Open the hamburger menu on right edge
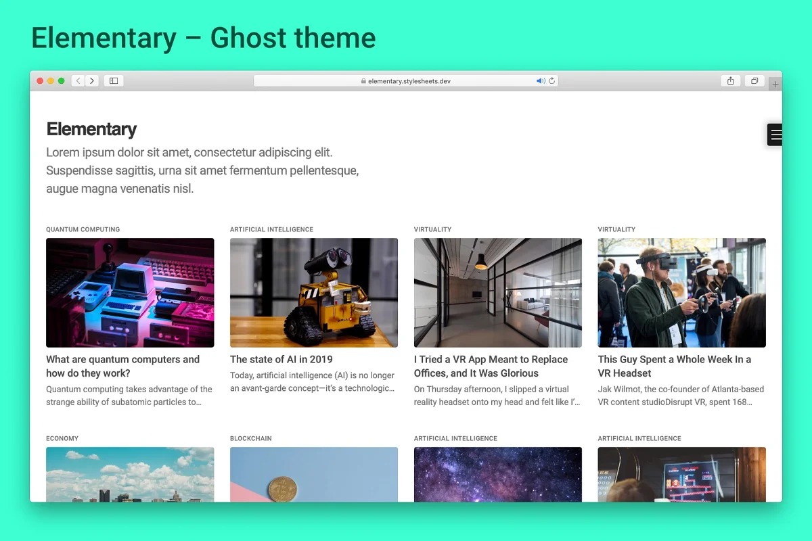Image resolution: width=812 pixels, height=541 pixels. pyautogui.click(x=775, y=135)
